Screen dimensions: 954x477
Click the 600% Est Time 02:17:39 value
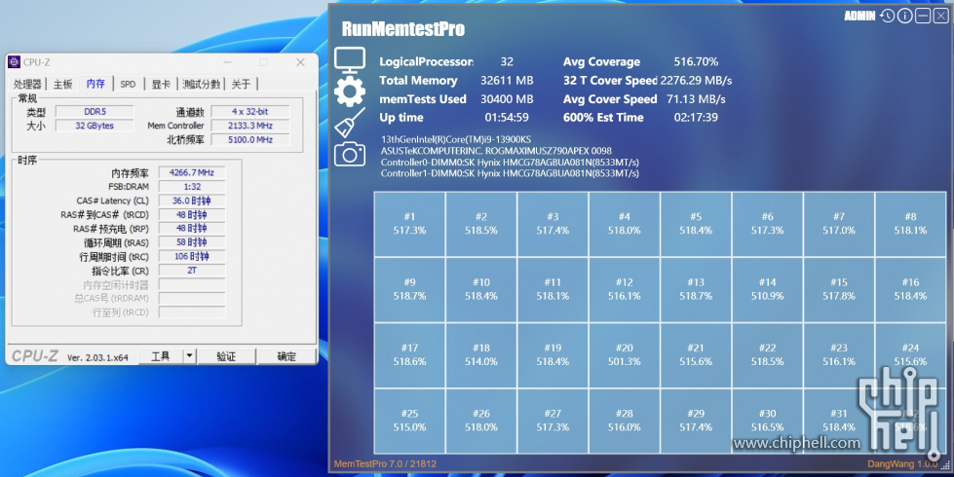click(x=696, y=117)
